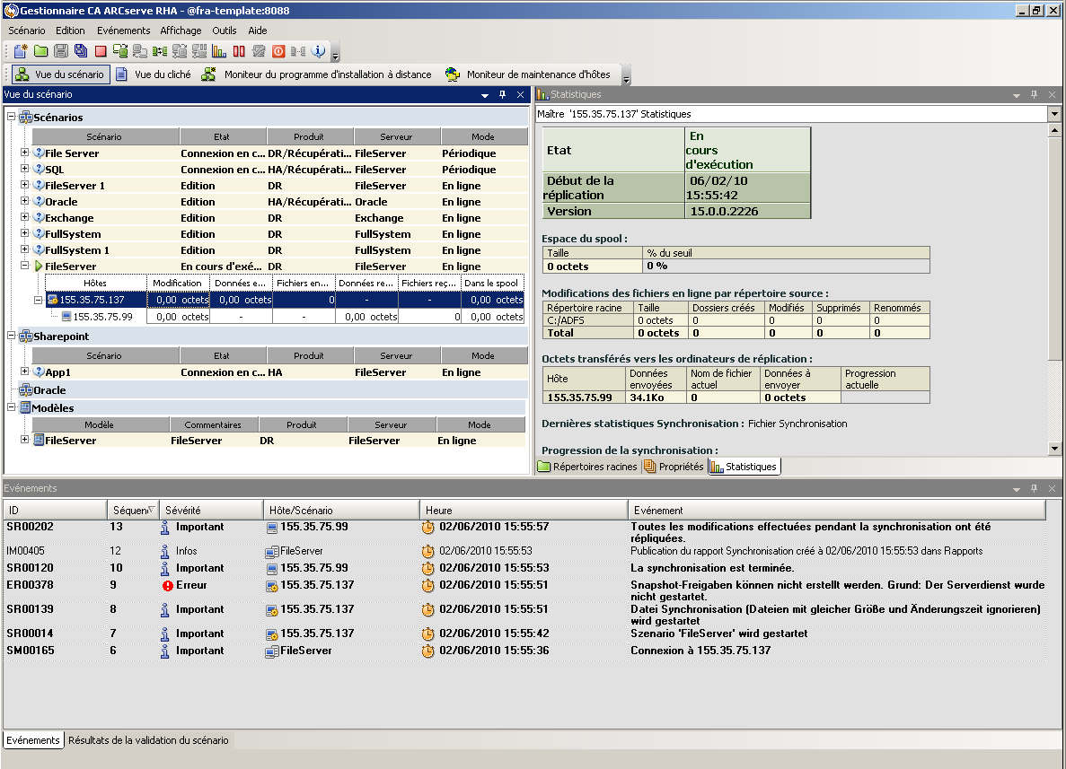Click the red double-bar suspend toolbar icon
The width and height of the screenshot is (1066, 769).
coord(239,51)
